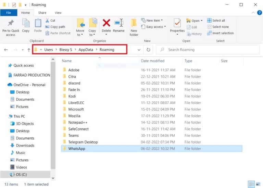This screenshot has height=188, width=263.
Task: Click the sidebar scrollbar down arrow
Action: pos(53,178)
